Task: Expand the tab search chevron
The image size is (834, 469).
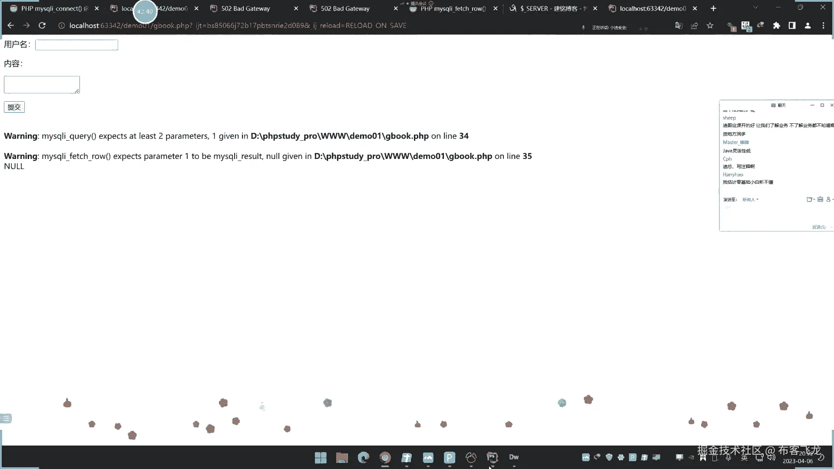Action: pos(755,7)
